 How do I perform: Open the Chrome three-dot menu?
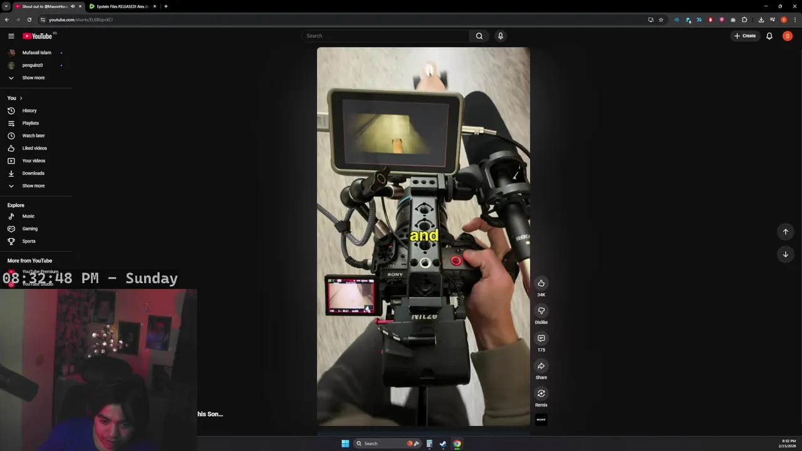click(x=794, y=19)
